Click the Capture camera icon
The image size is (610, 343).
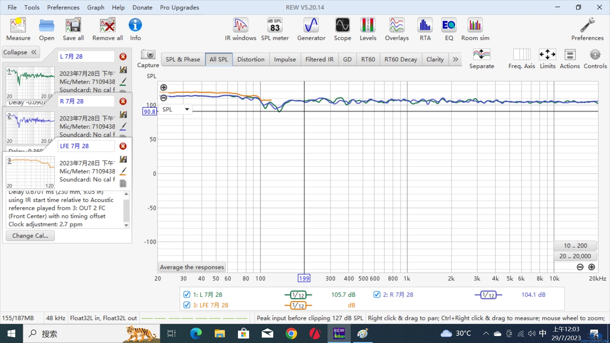pos(148,55)
